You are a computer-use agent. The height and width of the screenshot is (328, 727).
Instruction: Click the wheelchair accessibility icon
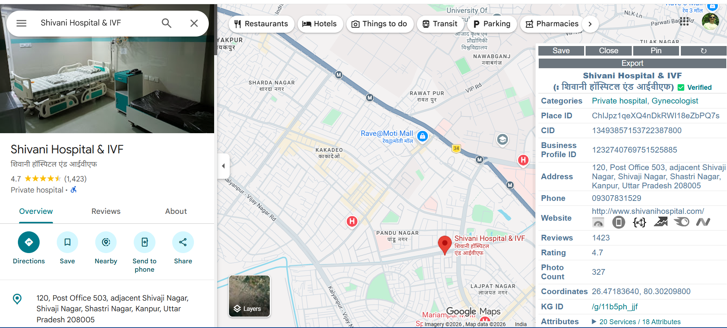[x=74, y=189]
